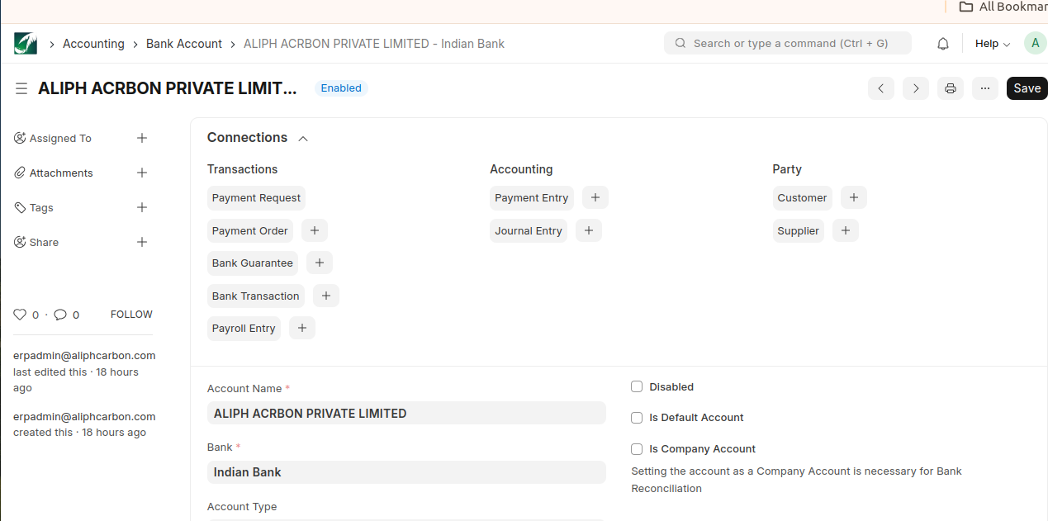Print this bank account document
1048x521 pixels.
(950, 88)
